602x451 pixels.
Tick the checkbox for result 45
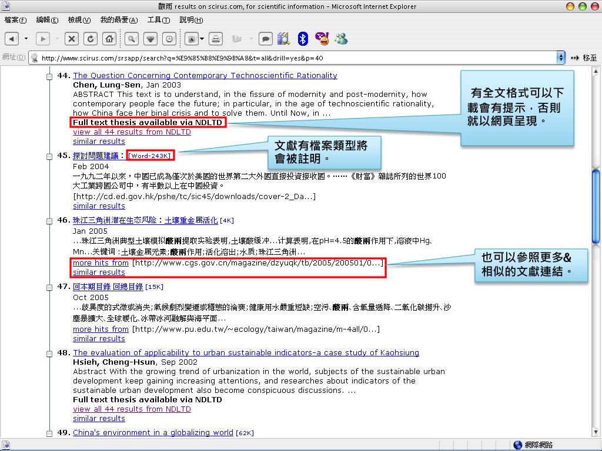click(49, 156)
